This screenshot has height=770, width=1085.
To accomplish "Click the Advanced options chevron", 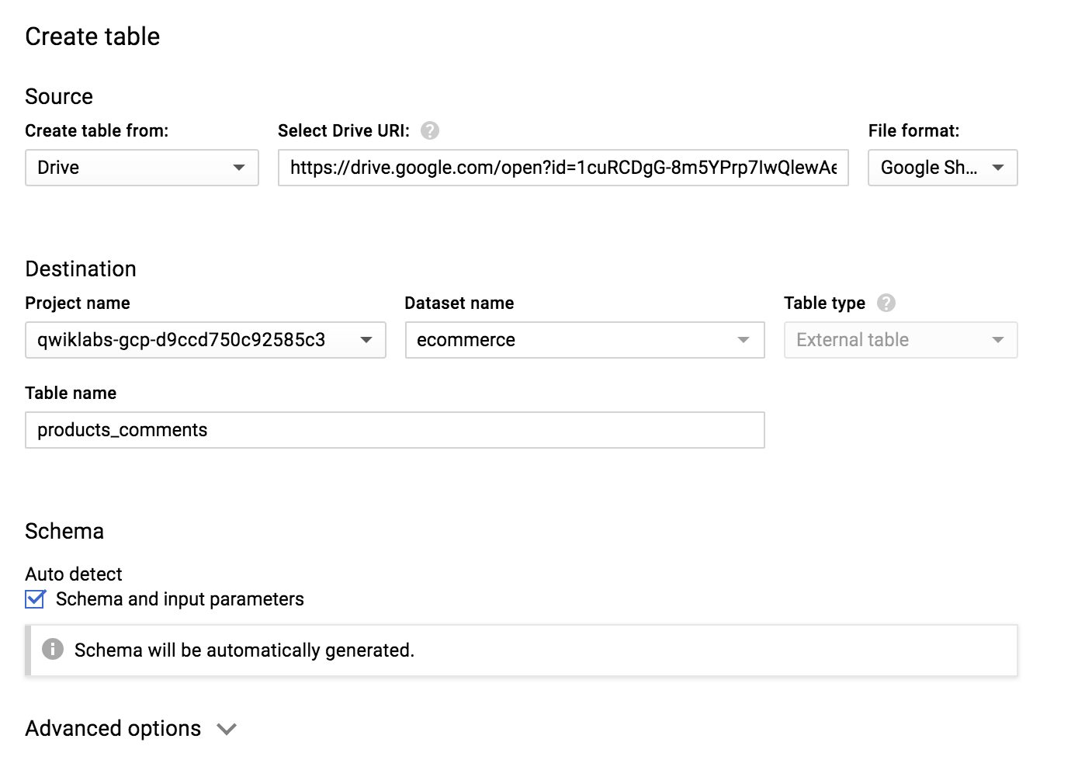I will tap(226, 729).
